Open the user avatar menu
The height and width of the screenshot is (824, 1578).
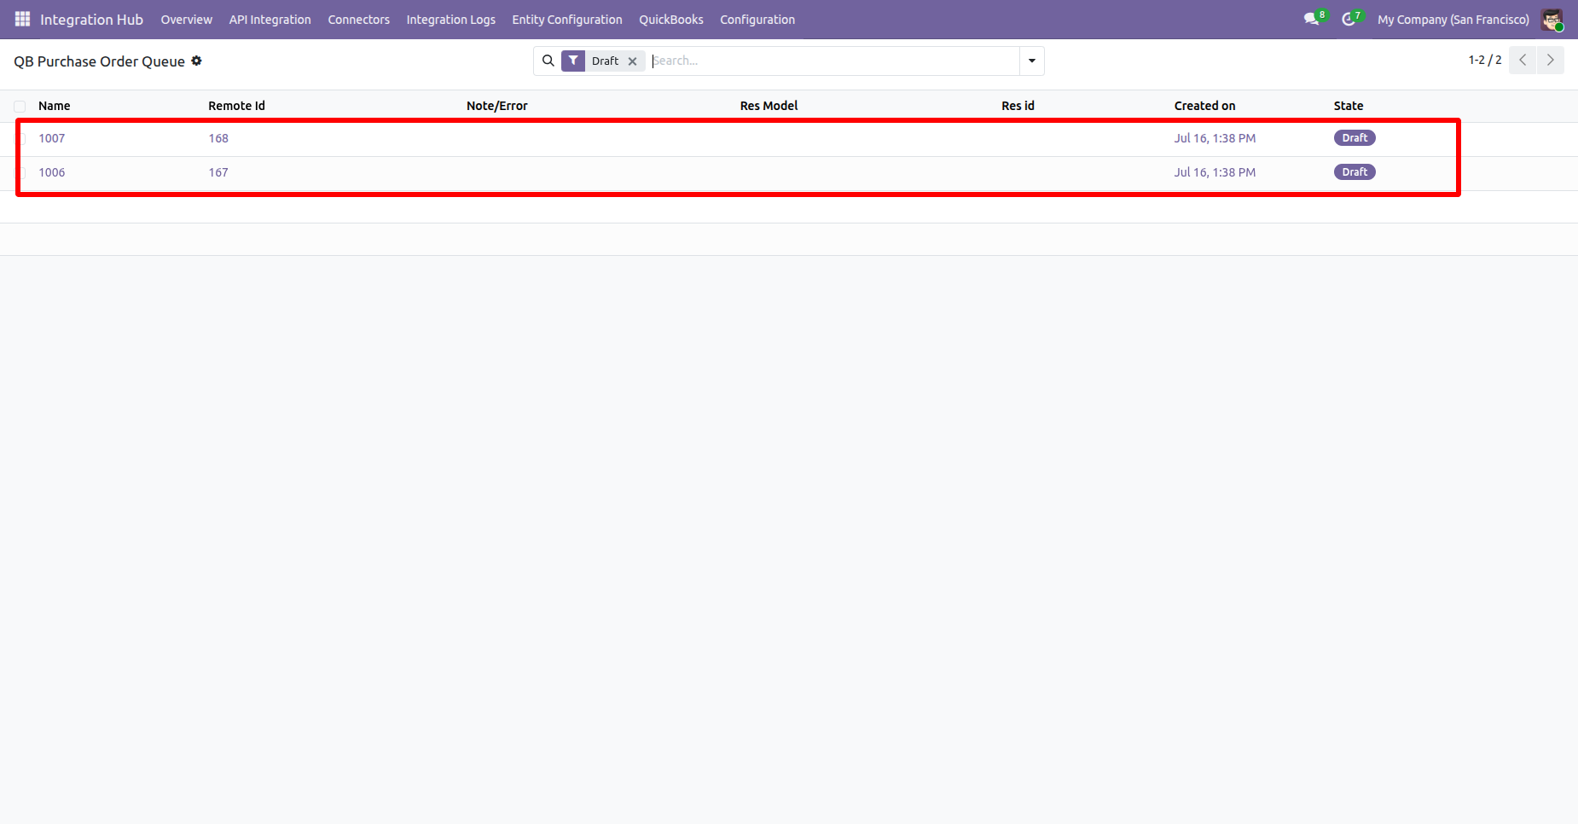pyautogui.click(x=1552, y=20)
